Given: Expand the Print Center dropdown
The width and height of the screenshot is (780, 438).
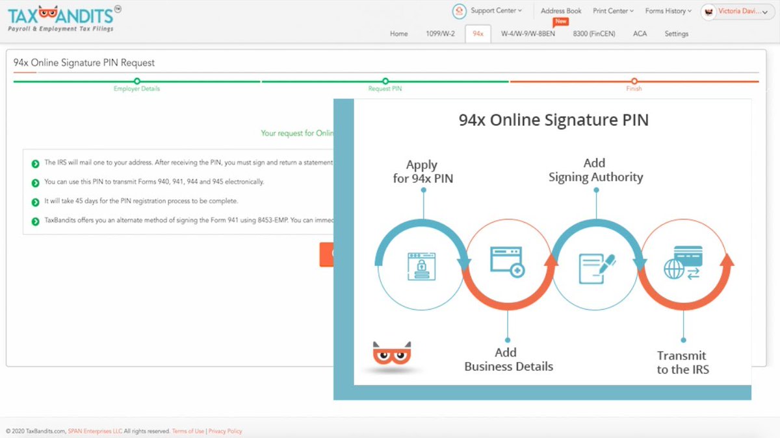Looking at the screenshot, I should click(613, 11).
